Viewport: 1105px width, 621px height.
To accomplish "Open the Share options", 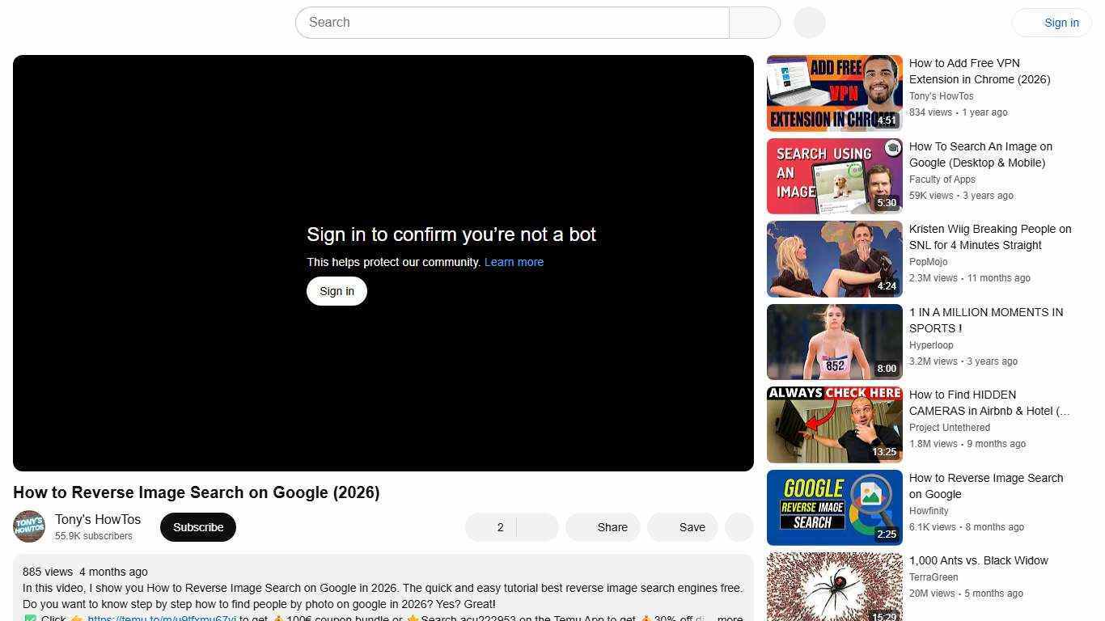I will tap(602, 526).
